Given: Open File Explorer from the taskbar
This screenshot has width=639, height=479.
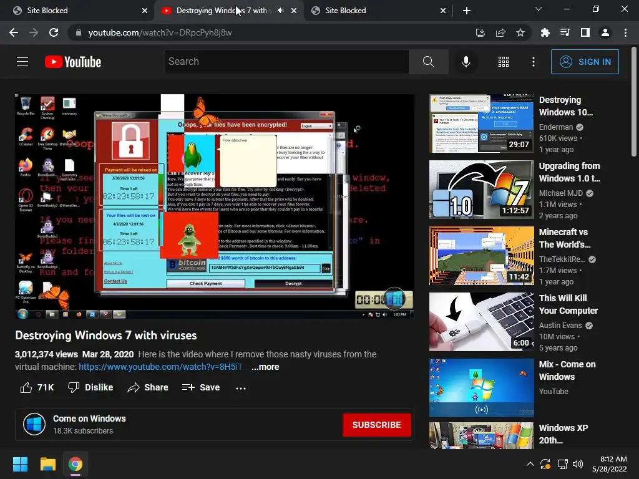Looking at the screenshot, I should pyautogui.click(x=47, y=464).
